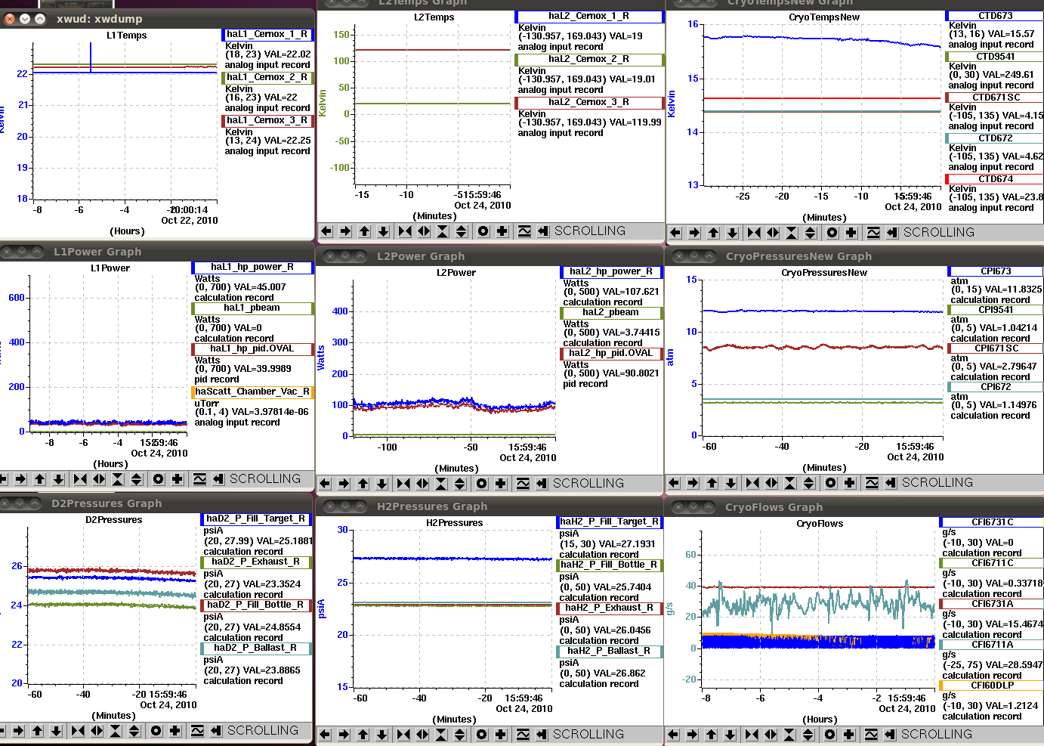Select haL2_Cernox_3_R legend entry

click(589, 102)
